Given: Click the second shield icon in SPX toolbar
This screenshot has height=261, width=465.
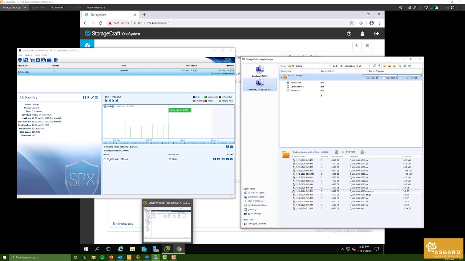Looking at the screenshot, I should point(26,60).
